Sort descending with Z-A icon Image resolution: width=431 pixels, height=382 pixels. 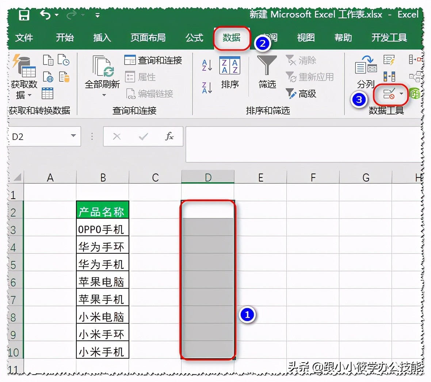(x=207, y=88)
